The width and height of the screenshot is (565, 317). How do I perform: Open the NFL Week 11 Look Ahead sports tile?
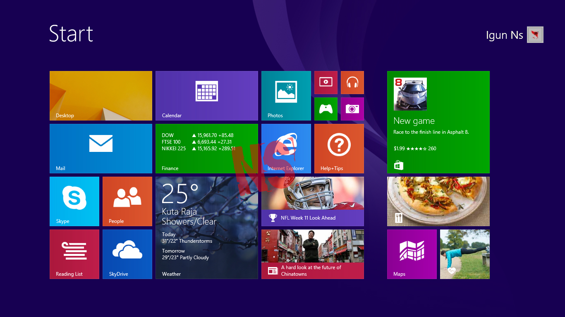(x=313, y=201)
